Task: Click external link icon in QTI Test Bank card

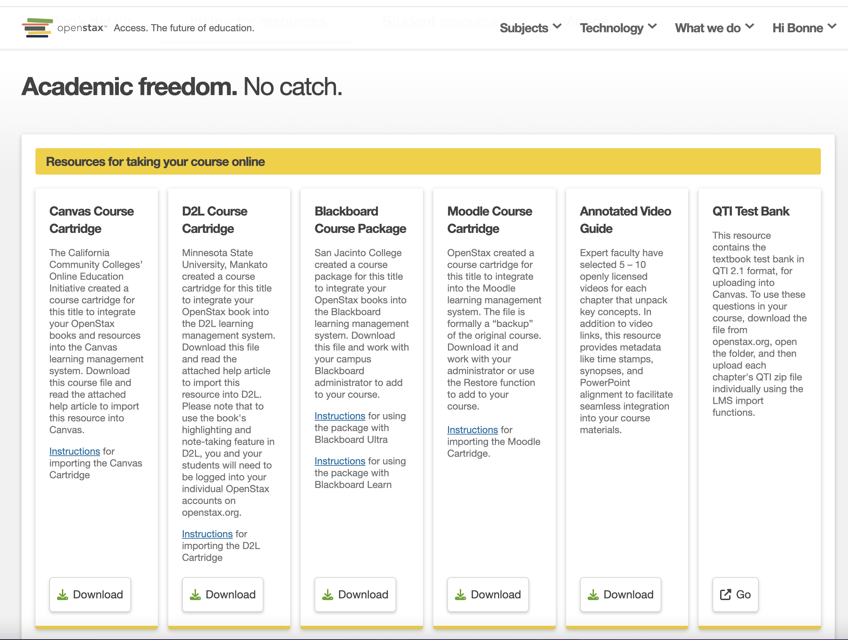Action: pyautogui.click(x=725, y=595)
